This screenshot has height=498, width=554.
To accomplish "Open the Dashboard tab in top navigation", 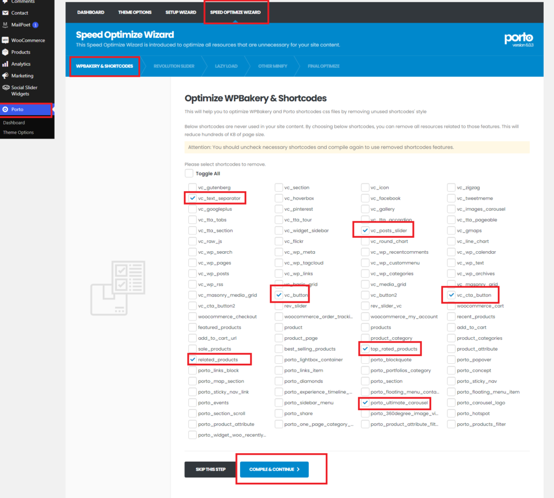I will pyautogui.click(x=91, y=12).
